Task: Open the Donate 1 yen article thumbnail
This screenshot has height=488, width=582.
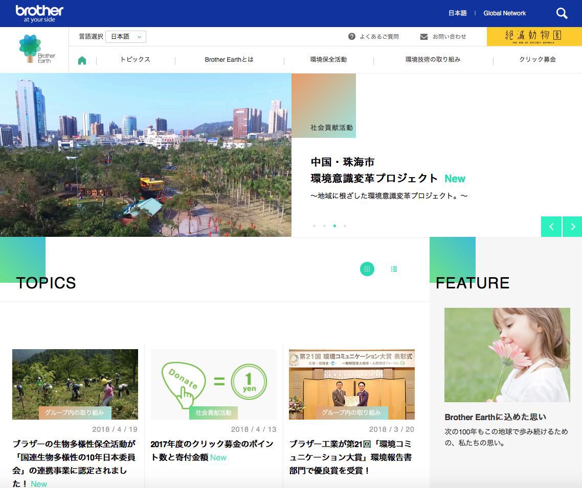Action: click(214, 384)
